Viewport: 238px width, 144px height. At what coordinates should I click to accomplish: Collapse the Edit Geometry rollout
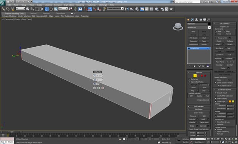[x=225, y=23]
